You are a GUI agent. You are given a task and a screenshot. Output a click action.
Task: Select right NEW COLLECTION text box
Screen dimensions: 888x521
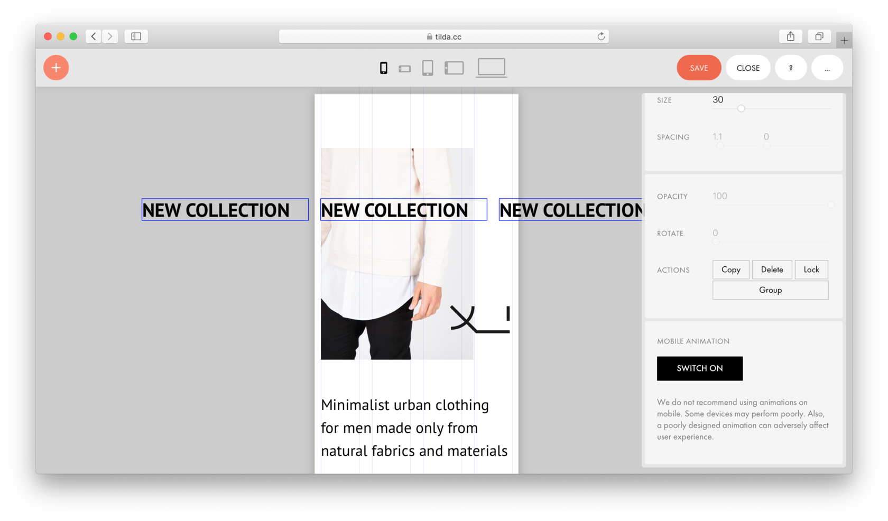coord(571,210)
